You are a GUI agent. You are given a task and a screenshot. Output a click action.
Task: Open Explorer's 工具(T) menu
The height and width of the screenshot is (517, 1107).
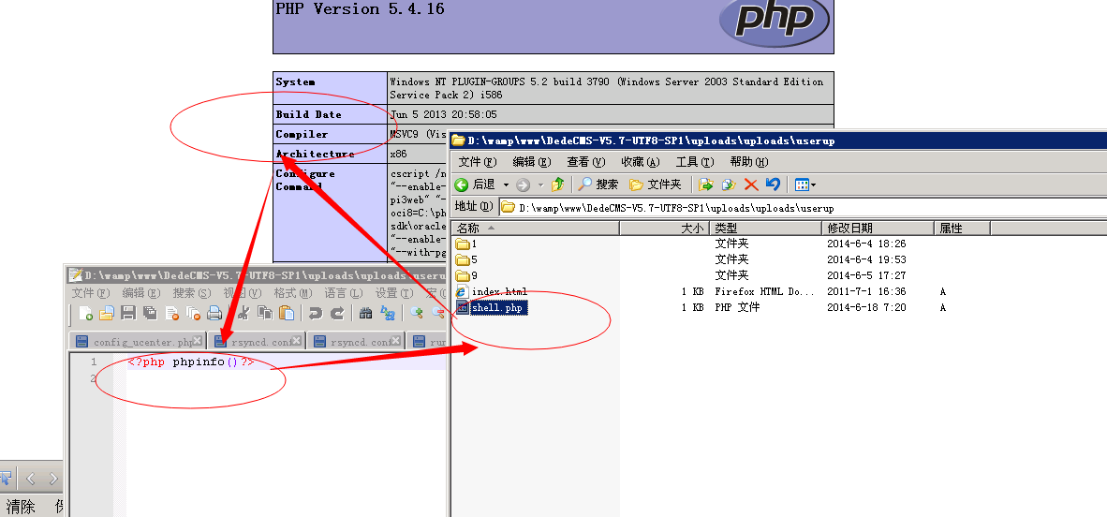(695, 162)
